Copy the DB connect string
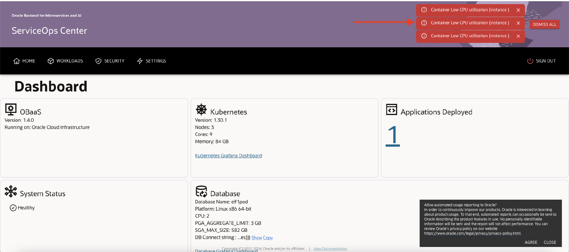 tap(268, 238)
